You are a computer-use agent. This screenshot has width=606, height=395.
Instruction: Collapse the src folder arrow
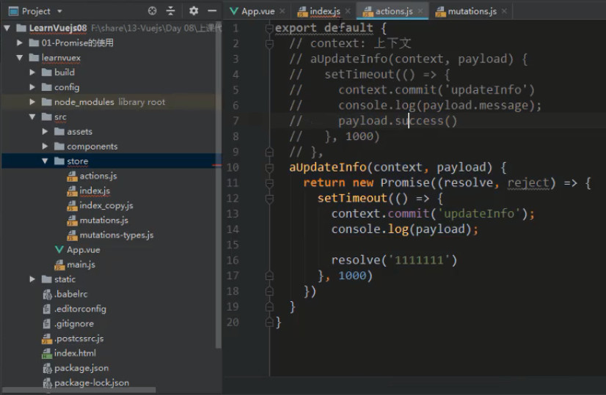pos(32,117)
